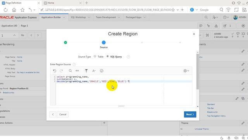The image size is (248, 140).
Task: Show help for Enter Region Source
Action: pyautogui.click(x=74, y=65)
